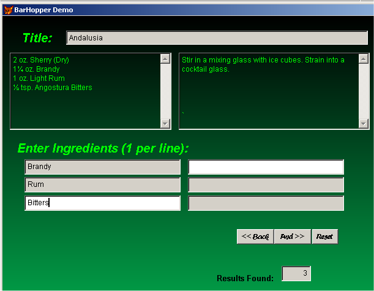Focus the Rum ingredient input field
Viewport: 374px width, 291px height.
coord(102,184)
